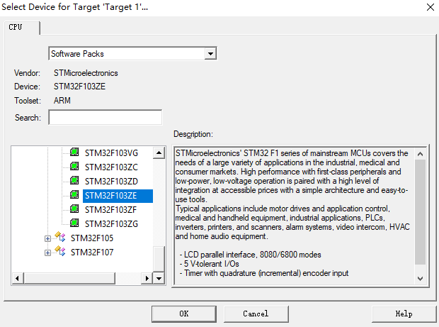Click the Cancel button

click(x=256, y=314)
